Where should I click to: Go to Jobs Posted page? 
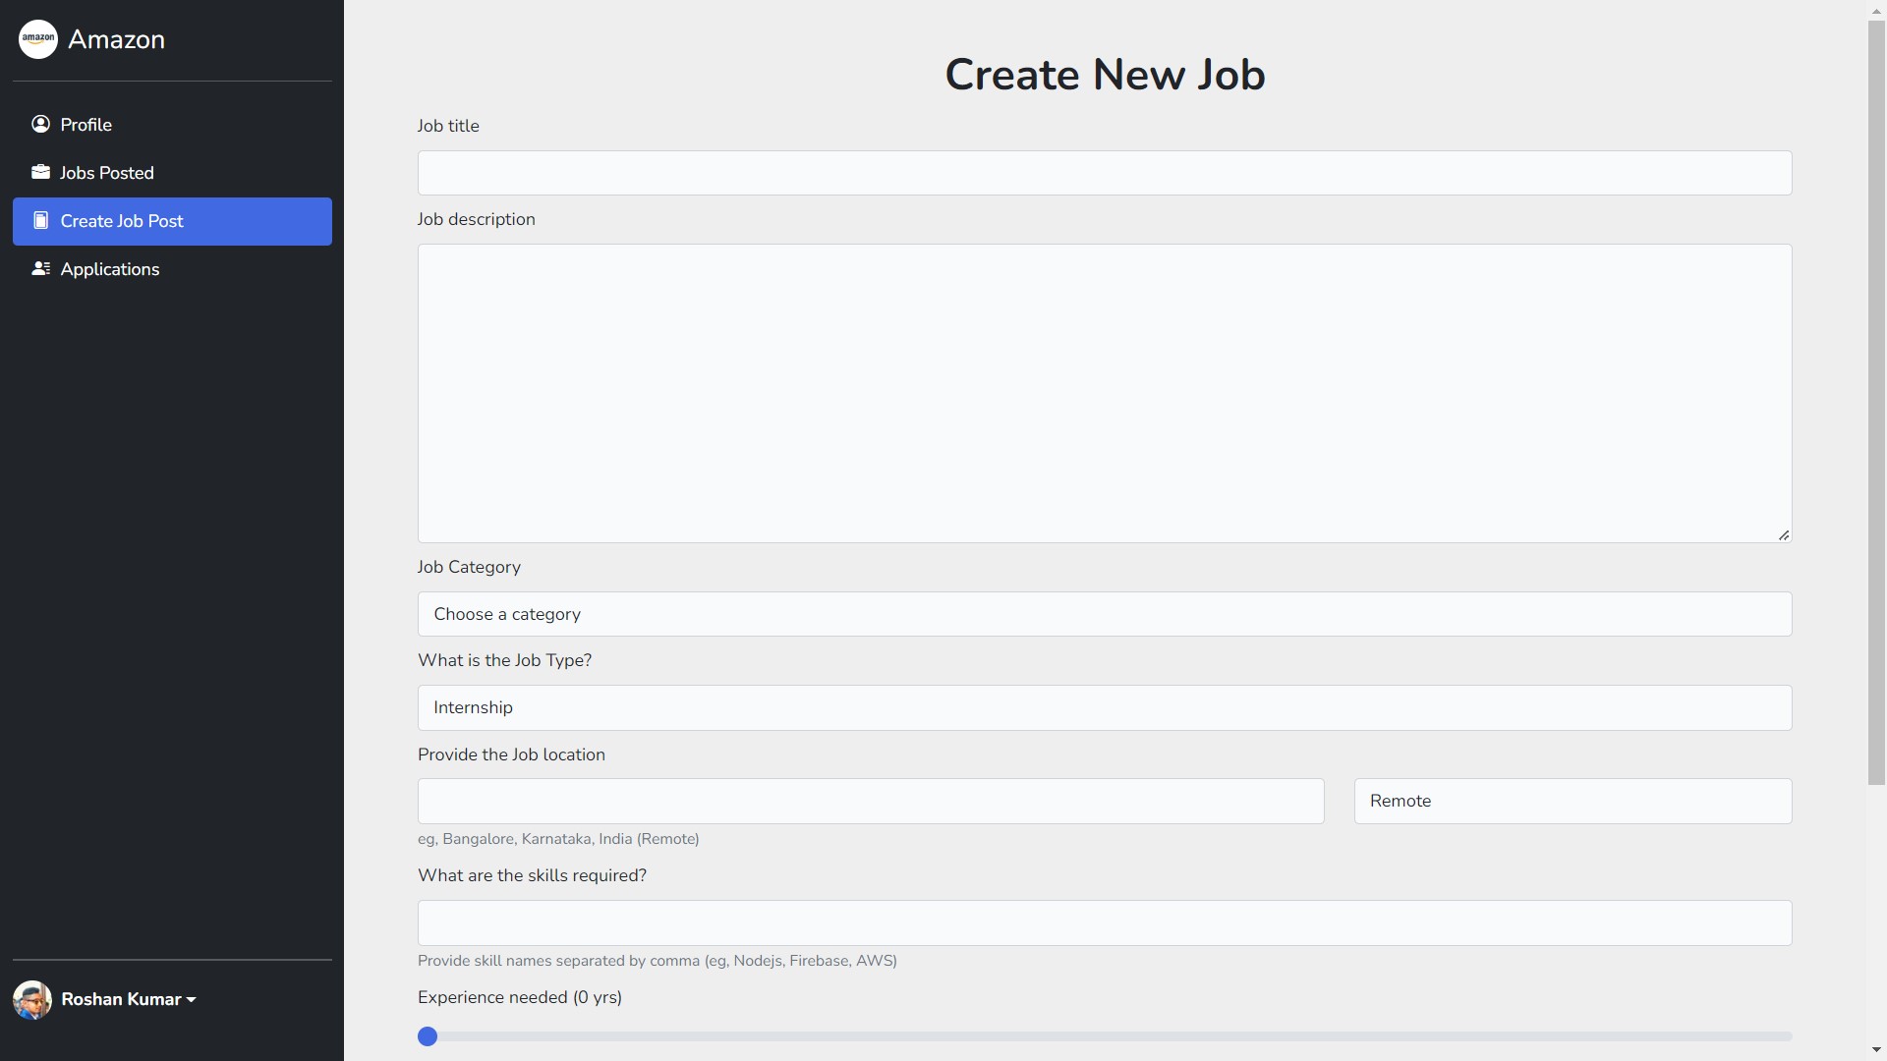click(x=107, y=173)
